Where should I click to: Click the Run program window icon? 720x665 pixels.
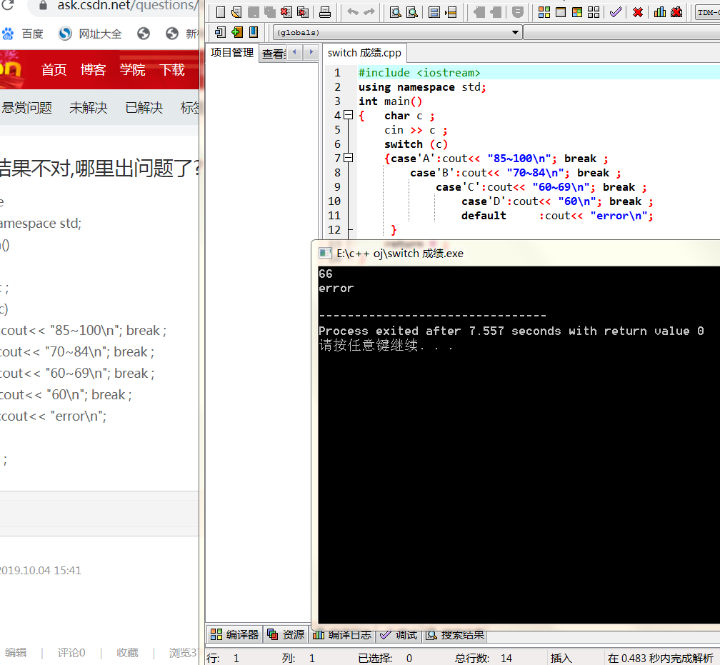point(561,12)
